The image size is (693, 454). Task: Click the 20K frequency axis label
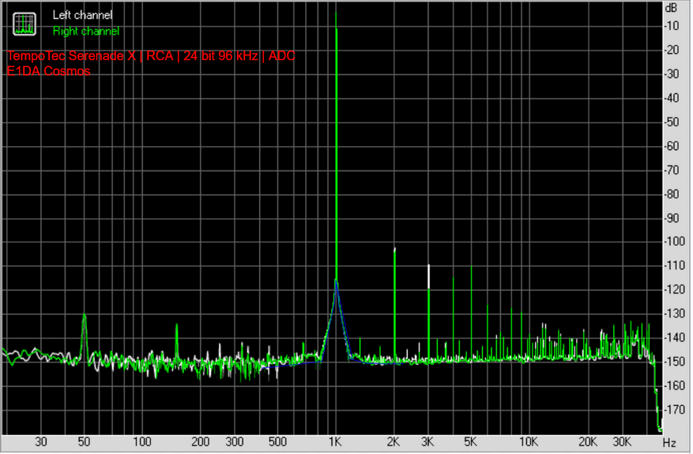[x=588, y=442]
